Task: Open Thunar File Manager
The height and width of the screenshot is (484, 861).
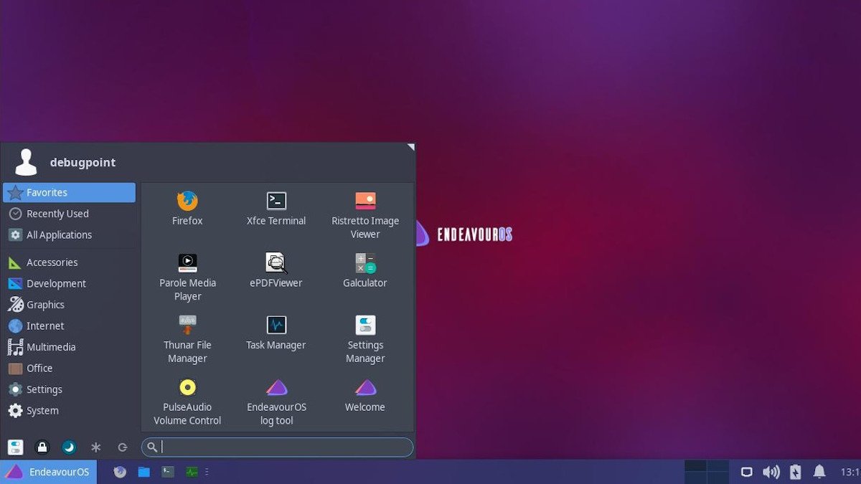Action: pos(187,333)
